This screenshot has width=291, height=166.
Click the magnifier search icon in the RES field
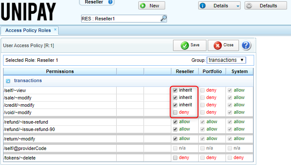click(163, 19)
